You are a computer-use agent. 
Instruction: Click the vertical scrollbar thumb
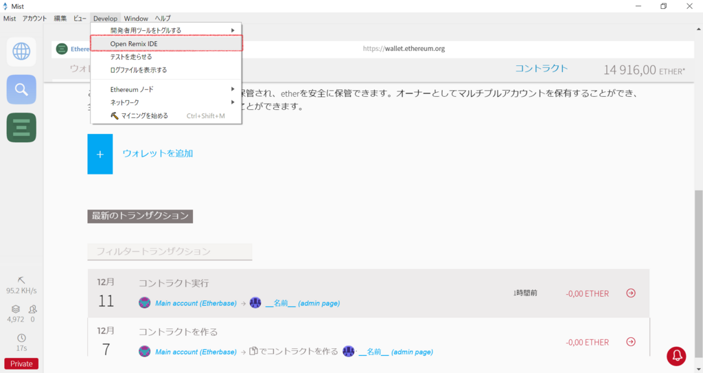tap(698, 274)
